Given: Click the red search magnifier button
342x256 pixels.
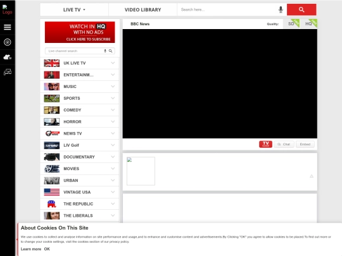Looking at the screenshot, I should tap(301, 9).
